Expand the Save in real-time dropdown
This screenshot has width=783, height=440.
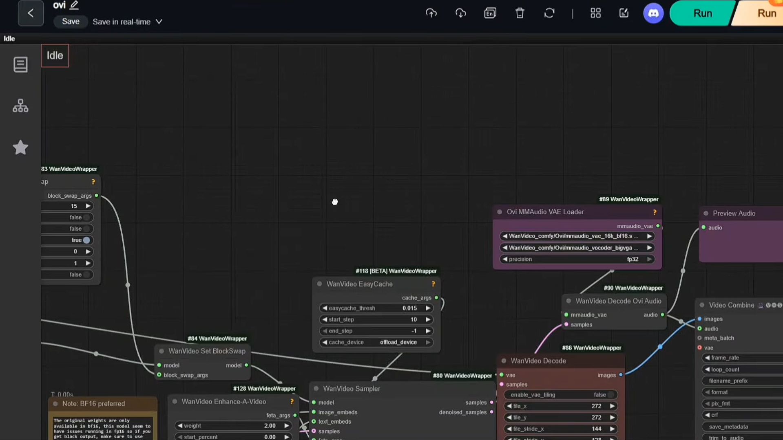159,22
